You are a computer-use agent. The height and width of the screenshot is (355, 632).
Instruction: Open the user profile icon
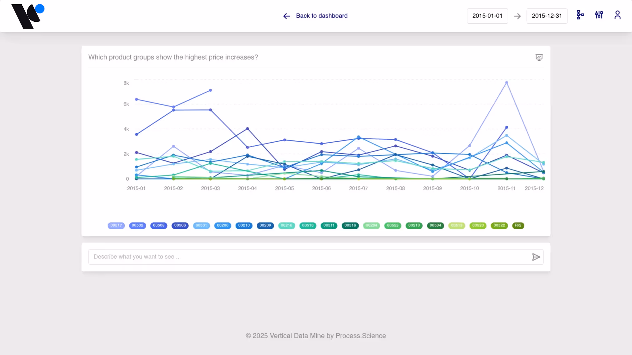618,15
